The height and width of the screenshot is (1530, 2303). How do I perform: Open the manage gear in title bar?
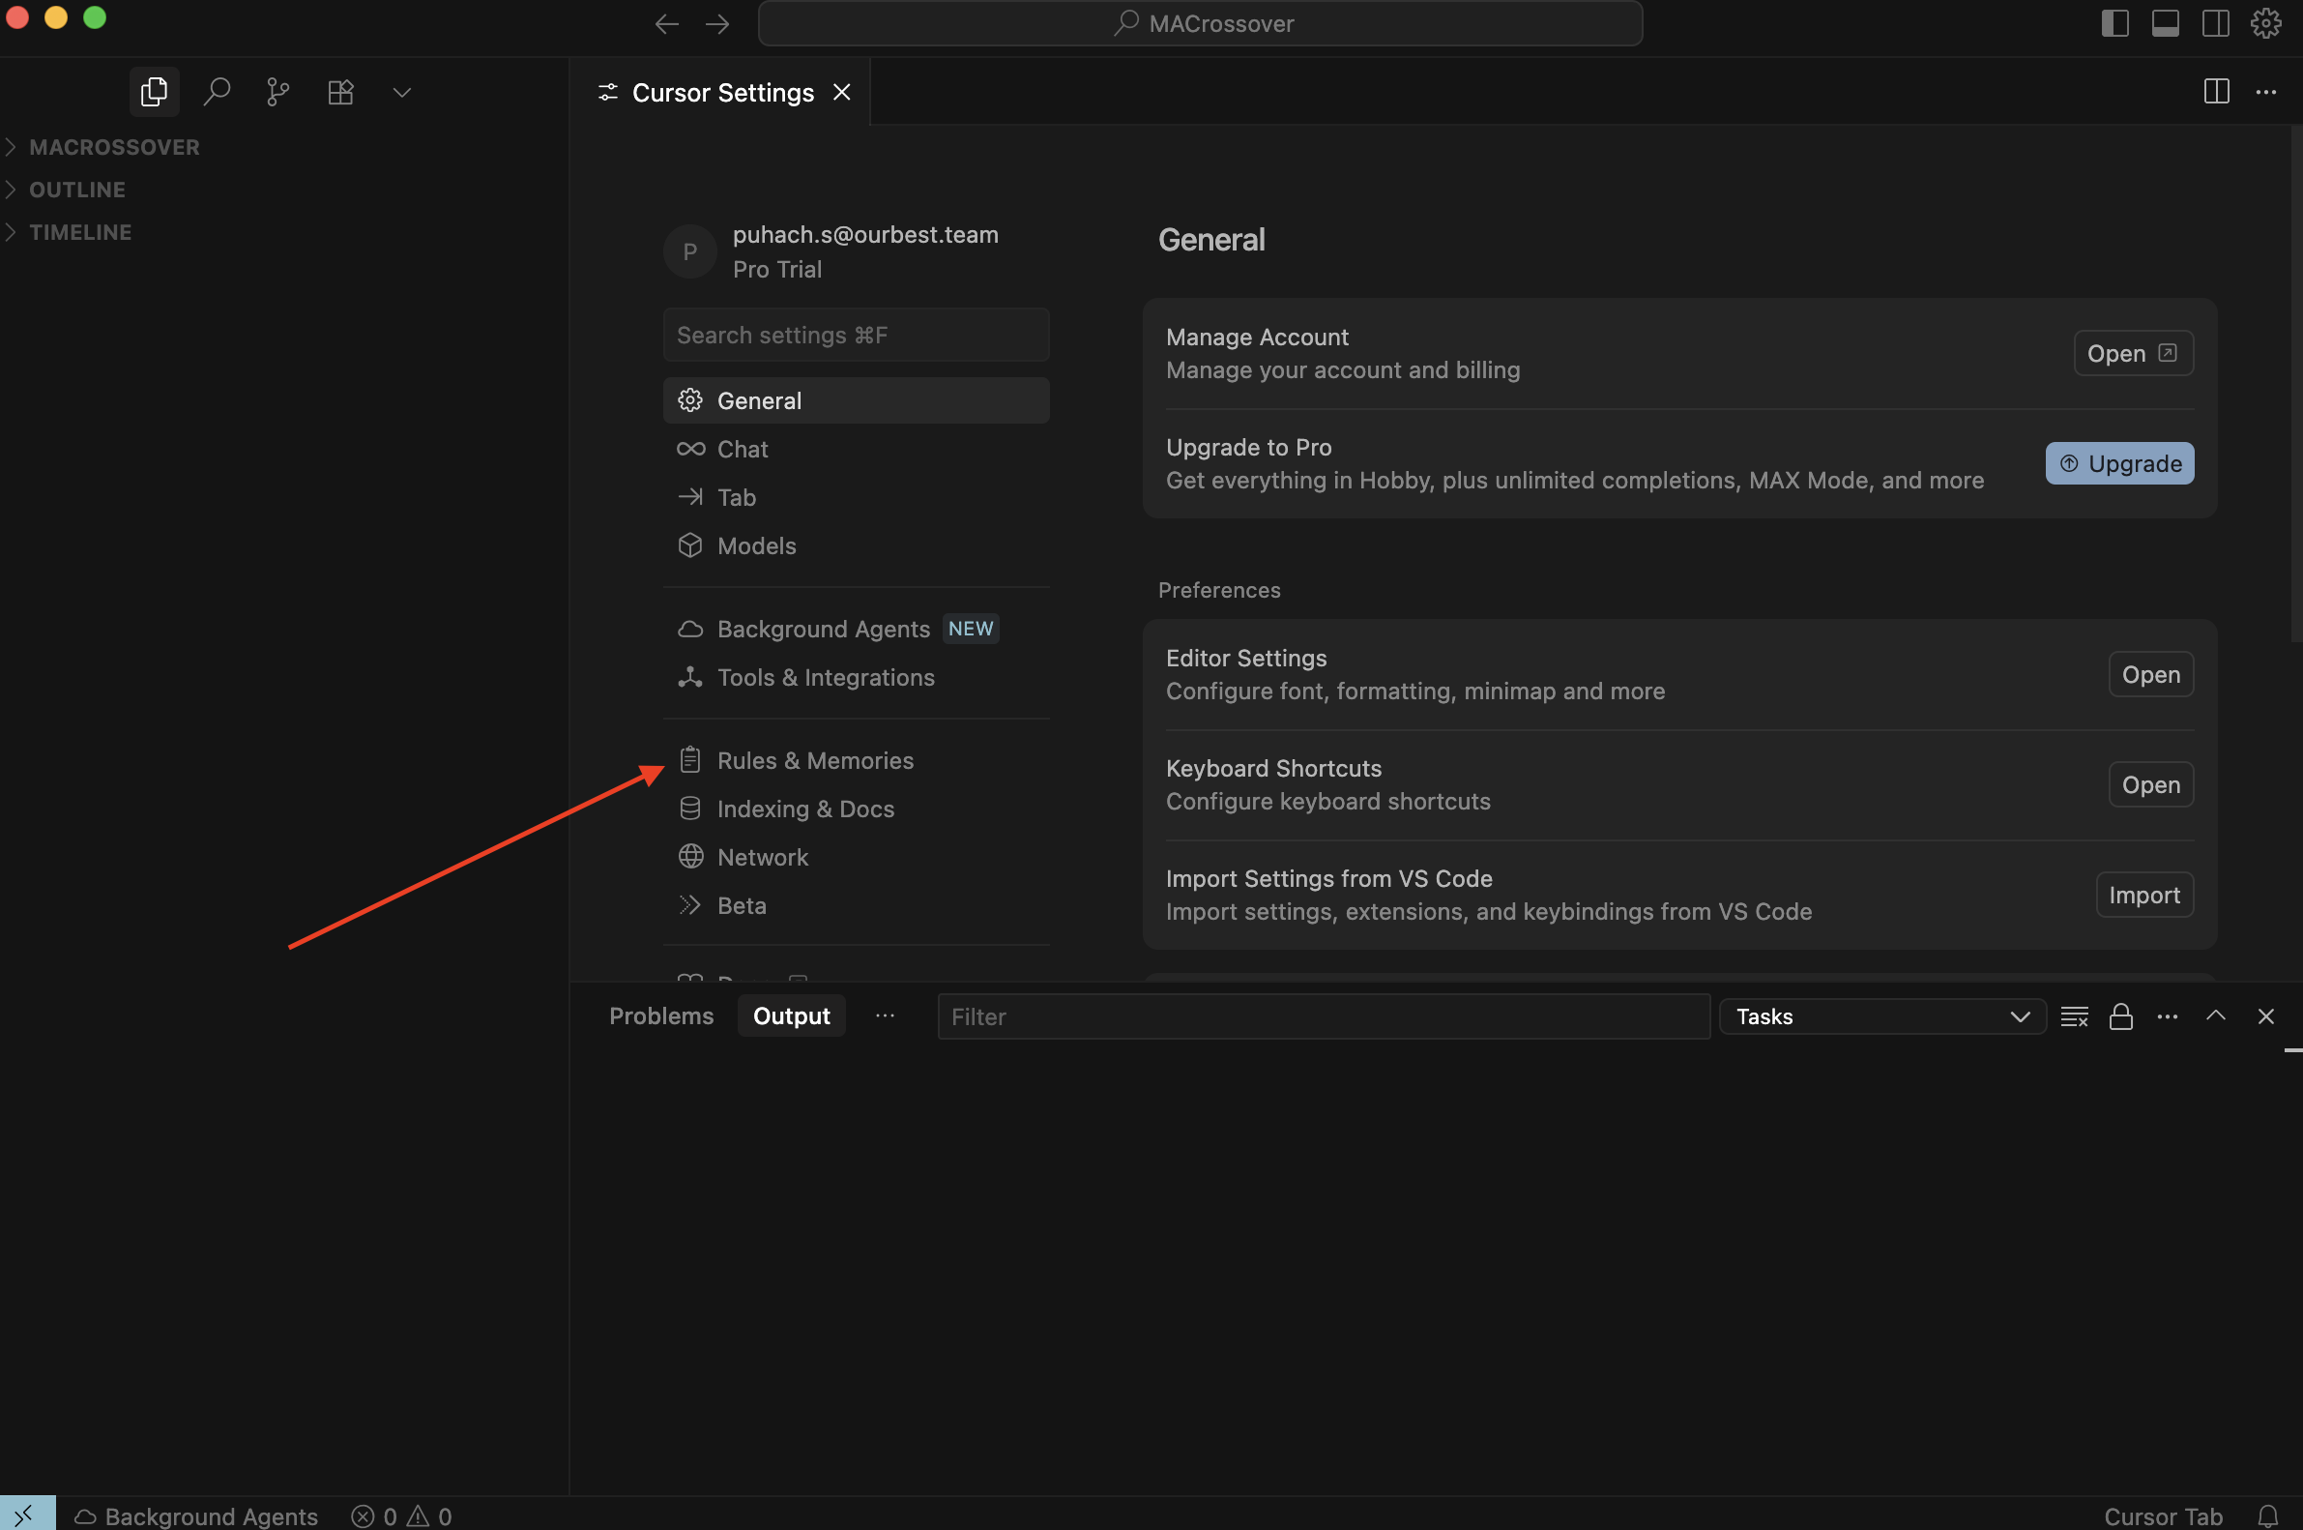tap(2266, 23)
